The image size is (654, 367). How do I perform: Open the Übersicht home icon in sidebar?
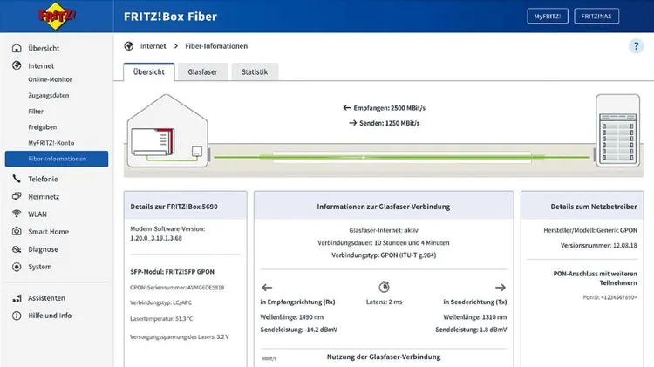coord(17,48)
